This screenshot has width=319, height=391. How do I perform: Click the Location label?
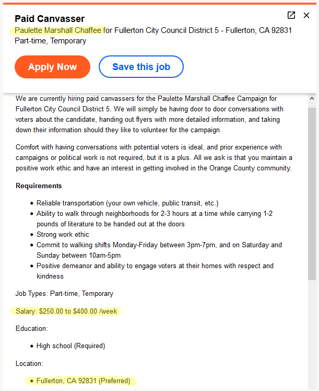pyautogui.click(x=29, y=364)
